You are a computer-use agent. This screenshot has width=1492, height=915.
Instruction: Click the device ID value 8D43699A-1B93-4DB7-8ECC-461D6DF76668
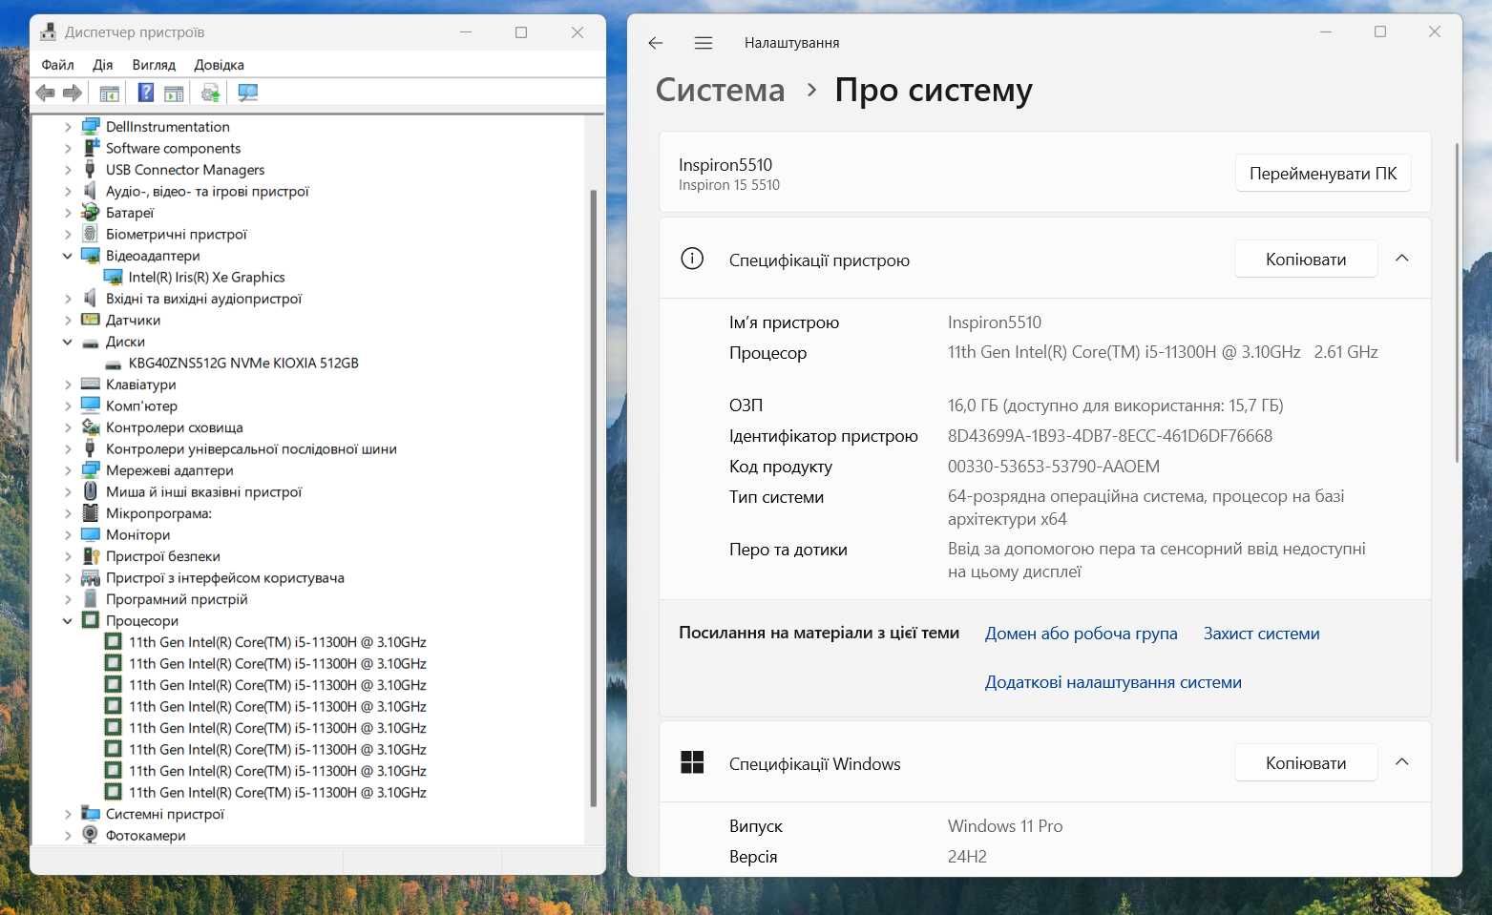1109,436
